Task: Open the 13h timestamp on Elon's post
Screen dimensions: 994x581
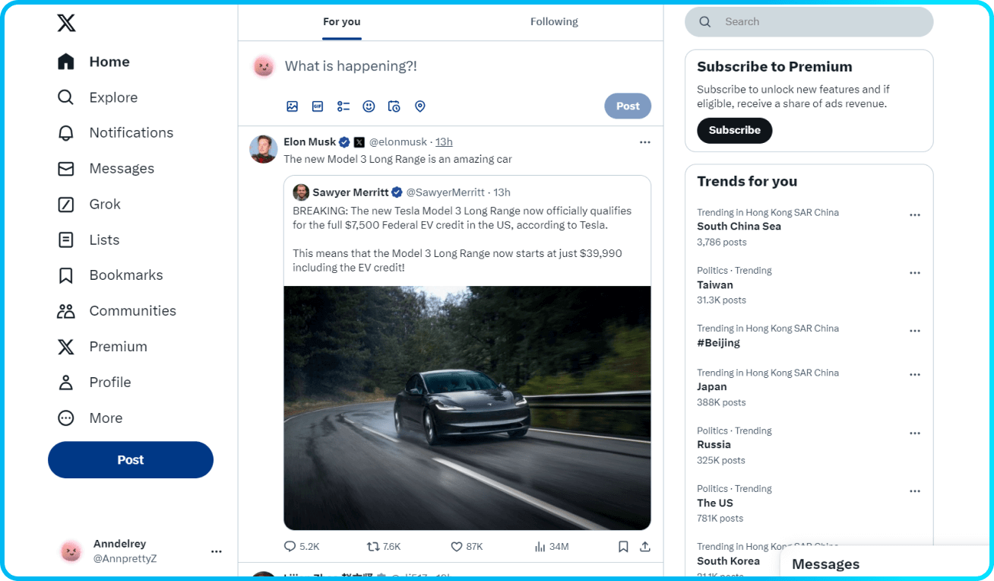Action: (x=444, y=142)
